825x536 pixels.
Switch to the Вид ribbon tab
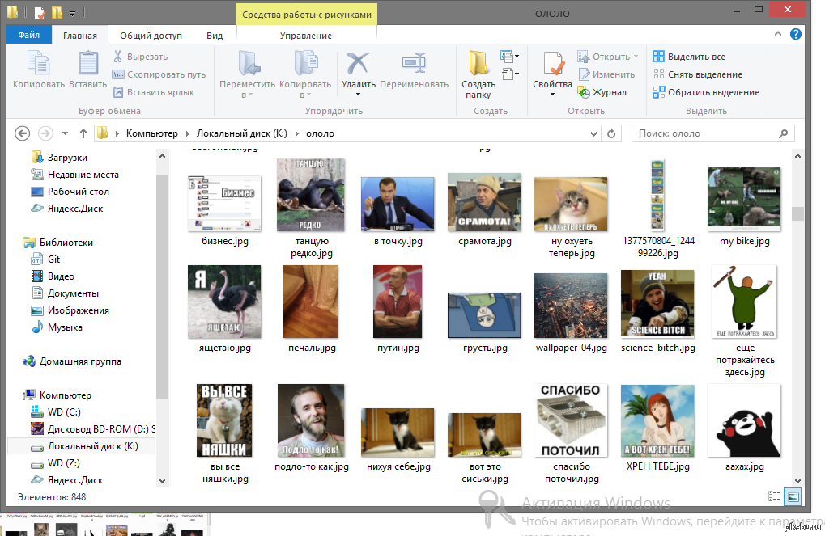point(214,36)
